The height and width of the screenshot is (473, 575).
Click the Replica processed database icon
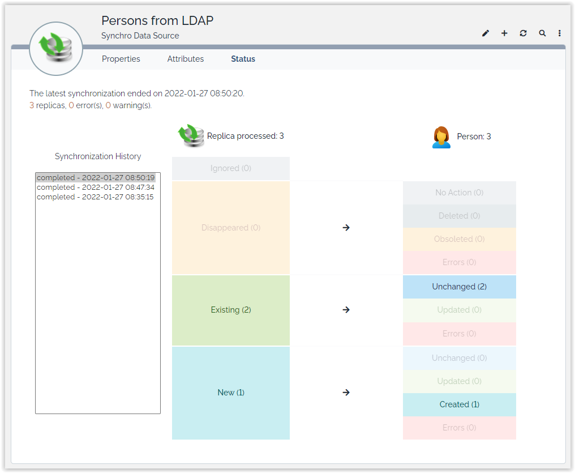tap(191, 136)
